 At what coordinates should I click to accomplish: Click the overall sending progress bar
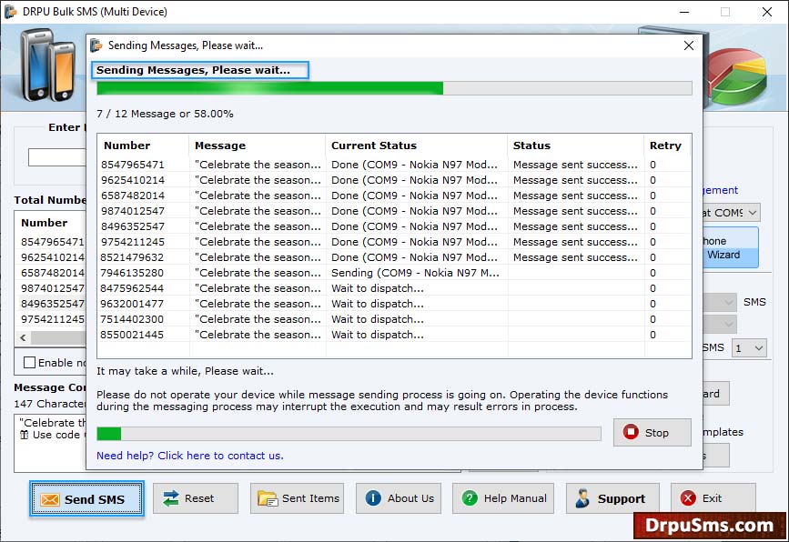tap(395, 88)
